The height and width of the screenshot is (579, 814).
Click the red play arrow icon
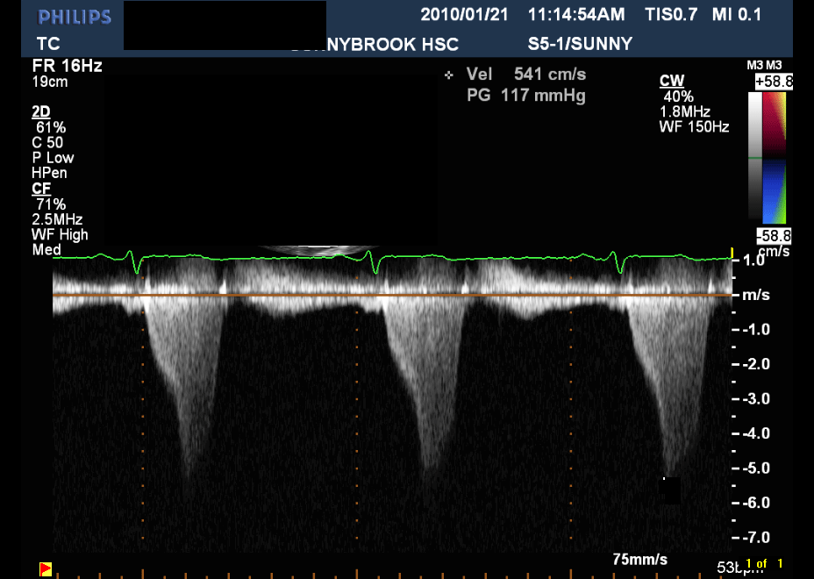pyautogui.click(x=46, y=569)
